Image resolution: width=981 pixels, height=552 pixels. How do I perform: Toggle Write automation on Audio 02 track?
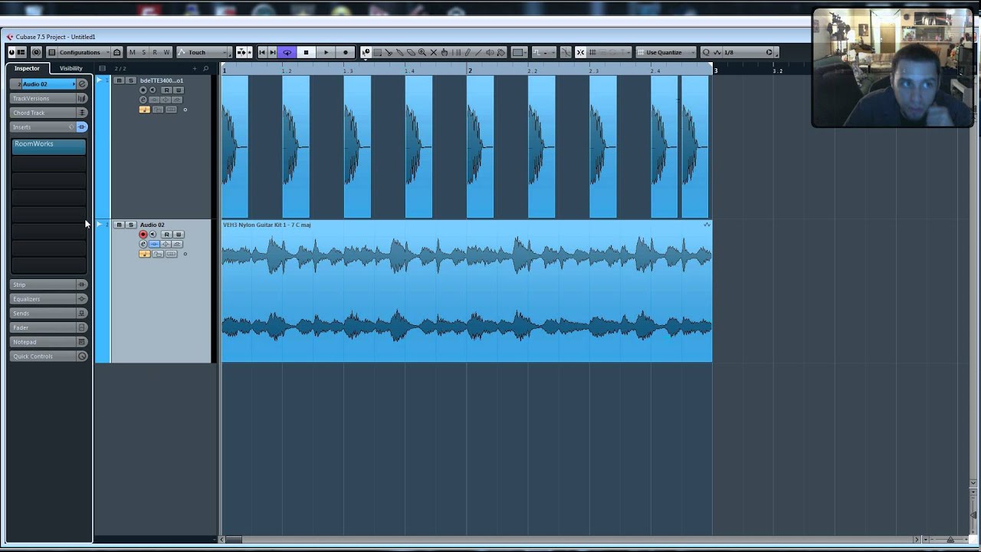pos(179,234)
